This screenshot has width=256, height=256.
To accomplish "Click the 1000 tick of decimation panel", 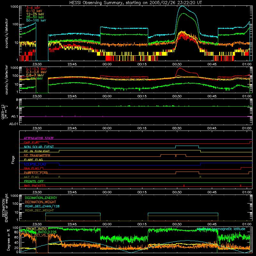I will click(14, 196).
